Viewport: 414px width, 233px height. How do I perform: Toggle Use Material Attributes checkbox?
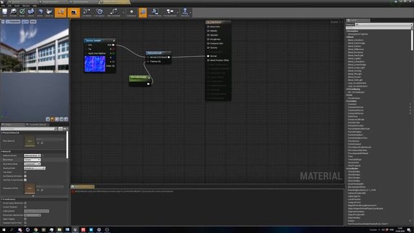pyautogui.click(x=25, y=176)
